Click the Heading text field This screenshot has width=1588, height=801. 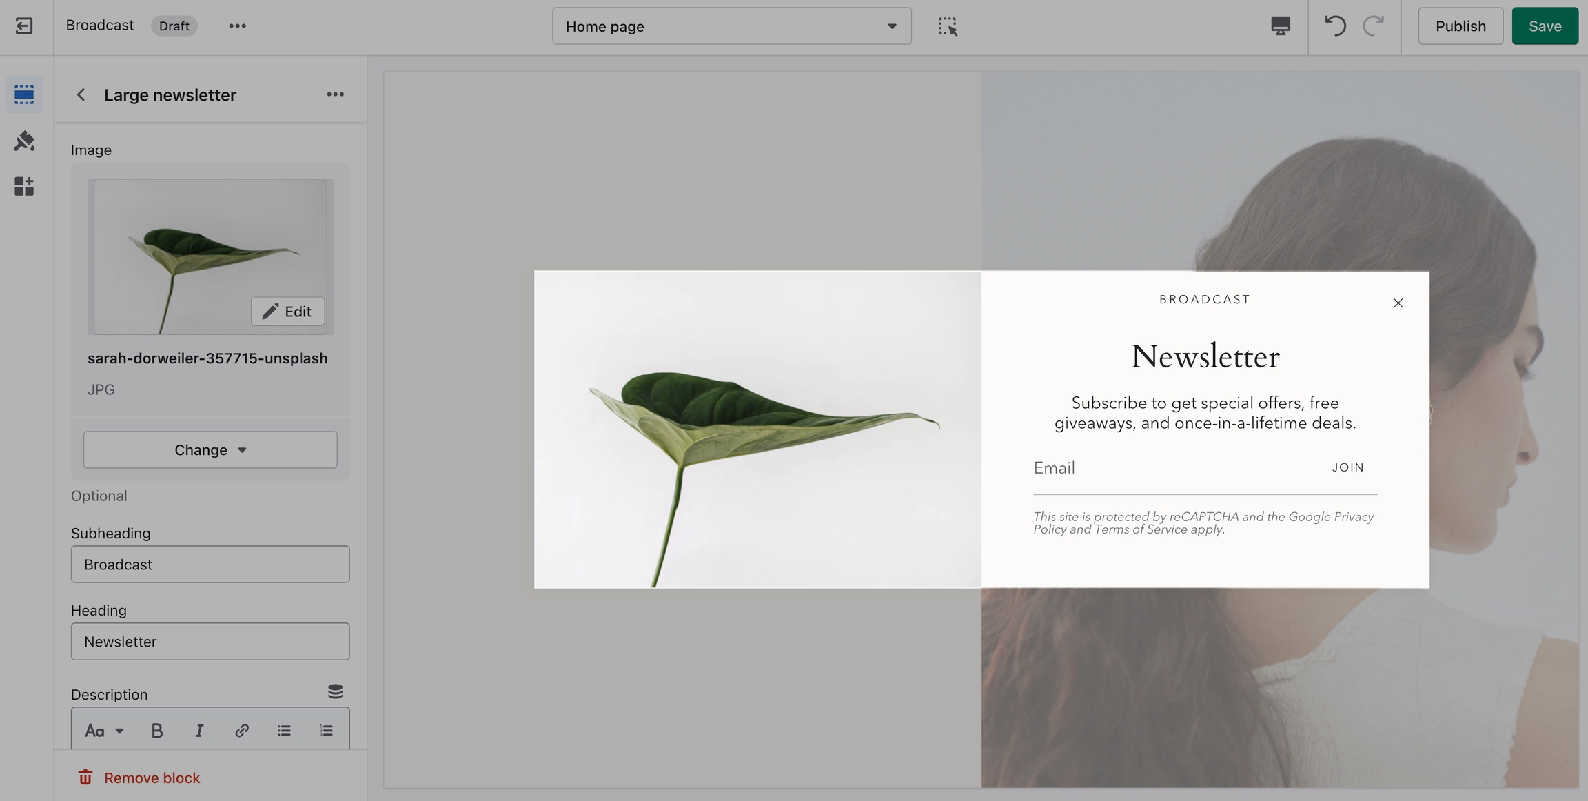[210, 642]
